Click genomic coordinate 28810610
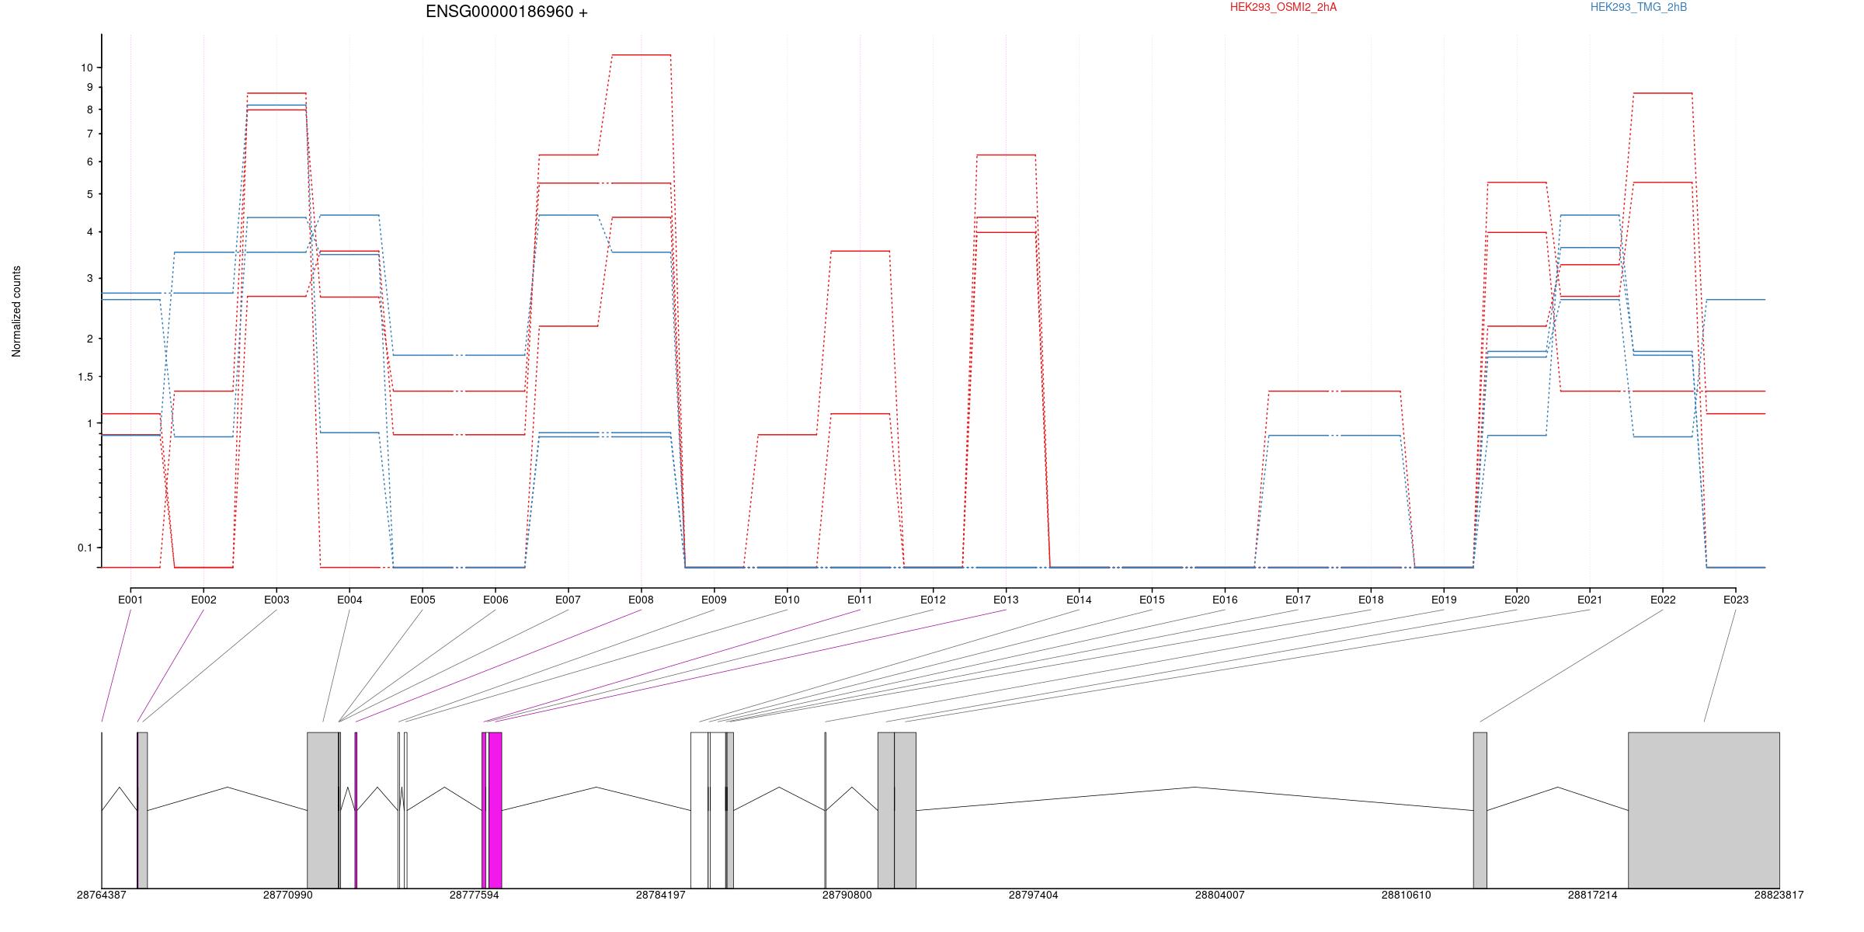 1407,895
